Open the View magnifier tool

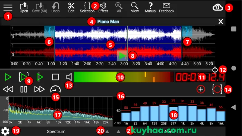pos(135,8)
